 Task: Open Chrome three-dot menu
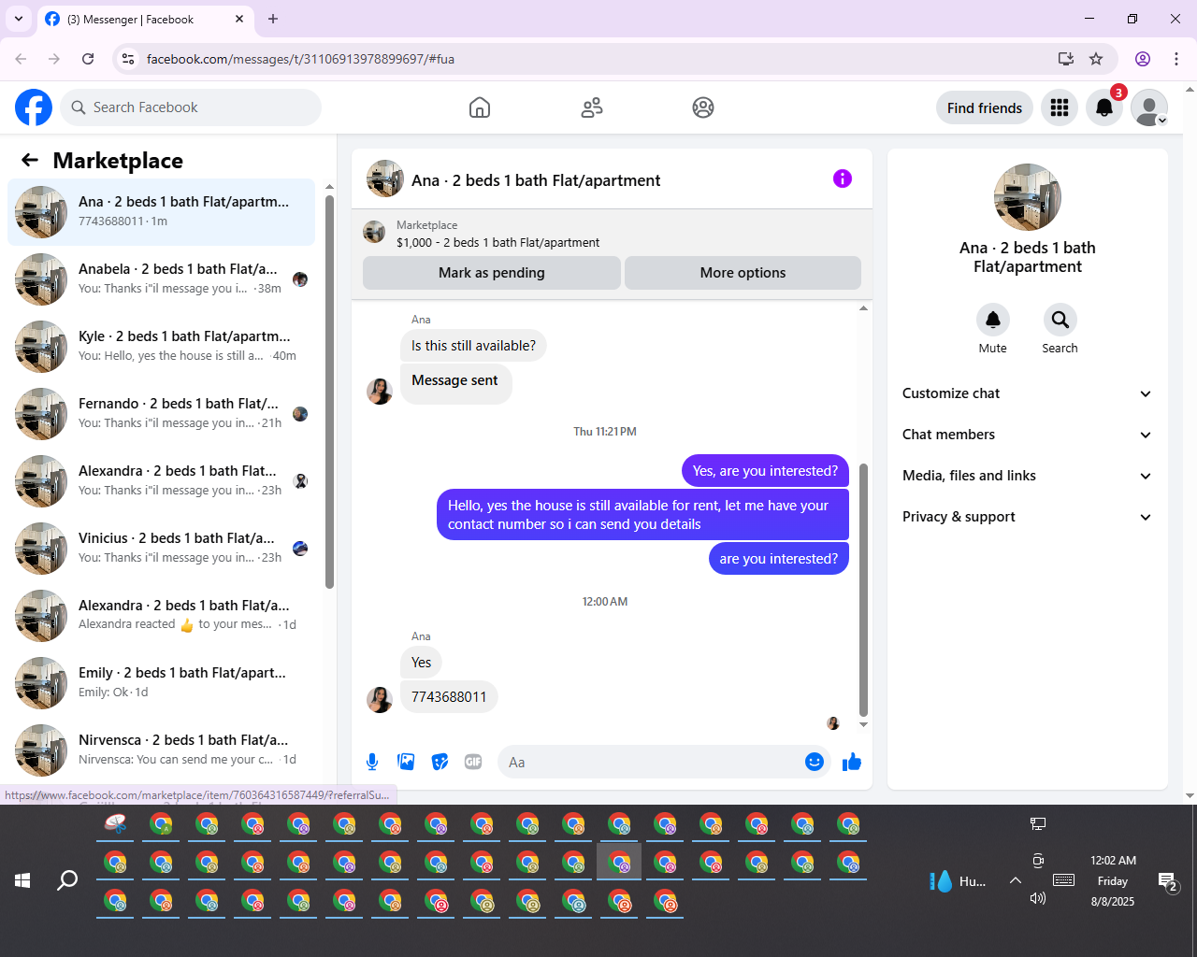[x=1176, y=59]
